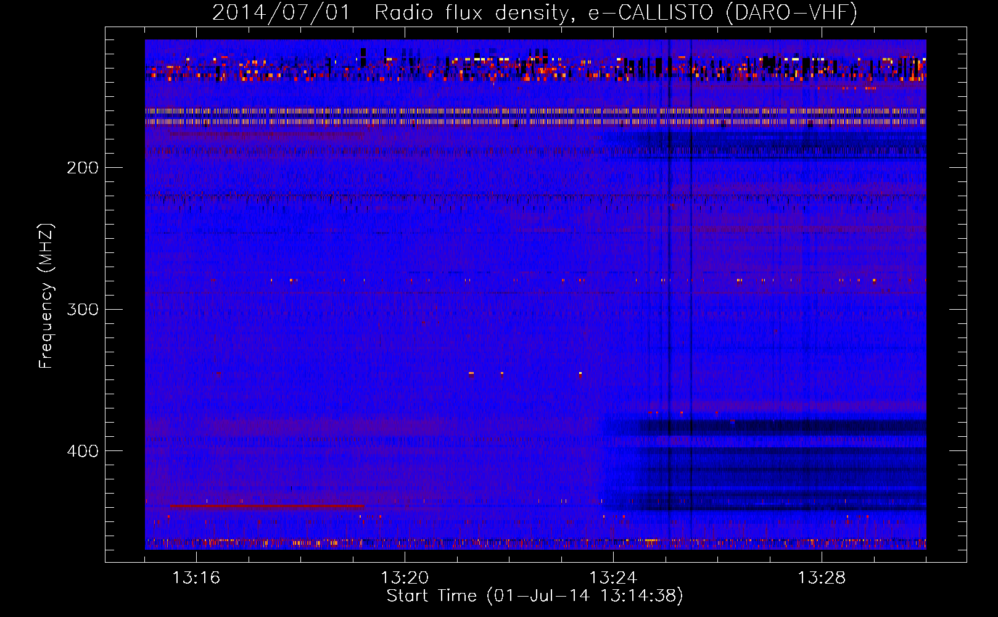Click the 400 frequency tick label
Image resolution: width=998 pixels, height=617 pixels.
point(83,450)
